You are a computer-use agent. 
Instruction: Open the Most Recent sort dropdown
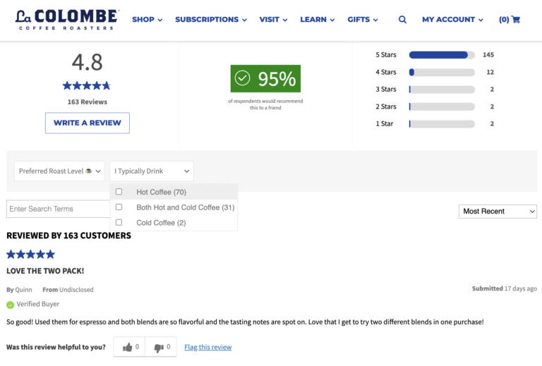click(x=498, y=211)
